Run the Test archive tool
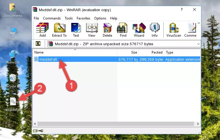Image resolution: width=220 pixels, height=140 pixels. pos(76,30)
